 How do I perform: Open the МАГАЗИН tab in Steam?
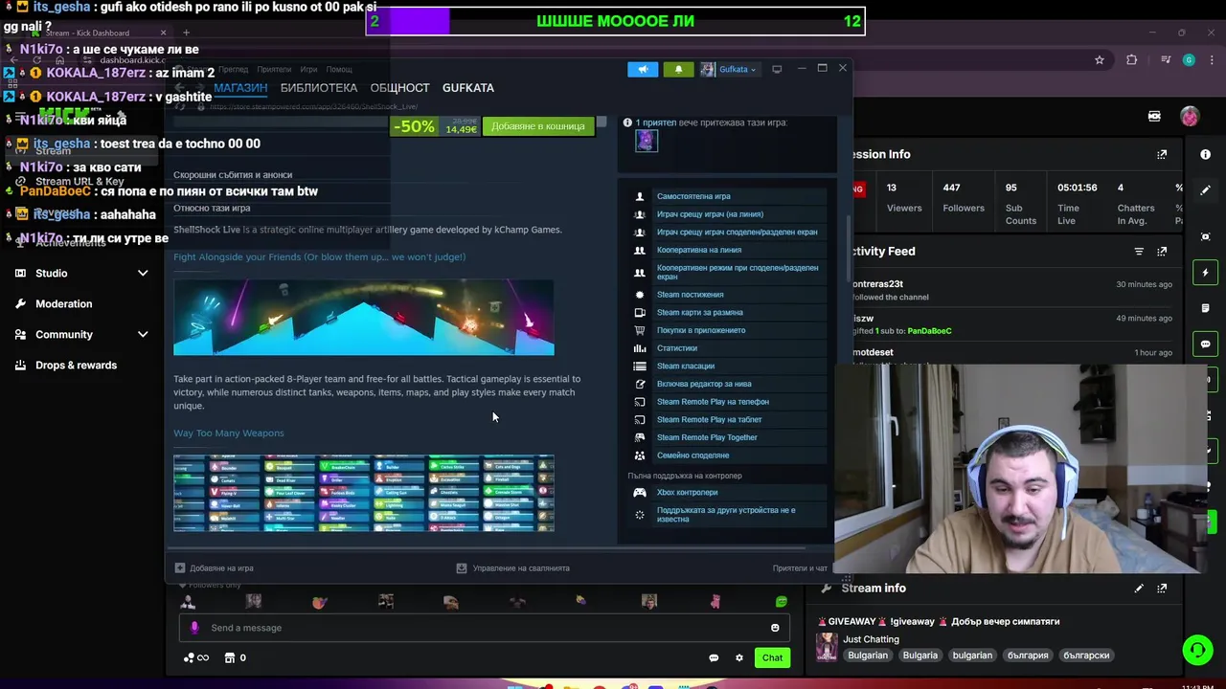(x=240, y=88)
